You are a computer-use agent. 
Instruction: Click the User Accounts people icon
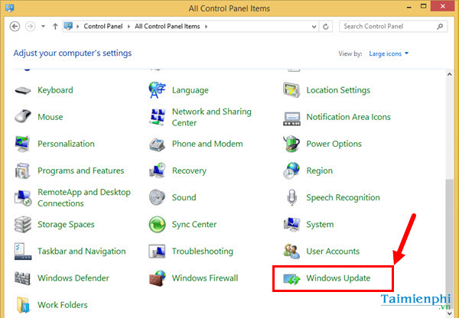(291, 251)
